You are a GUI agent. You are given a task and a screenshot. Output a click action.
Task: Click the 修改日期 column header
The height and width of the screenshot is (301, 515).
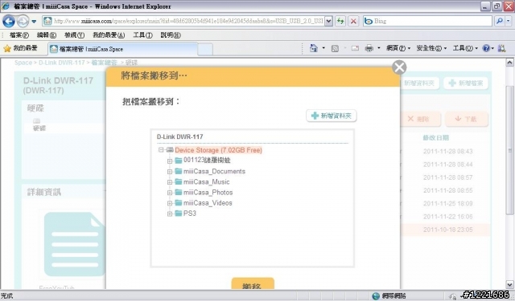[435, 138]
